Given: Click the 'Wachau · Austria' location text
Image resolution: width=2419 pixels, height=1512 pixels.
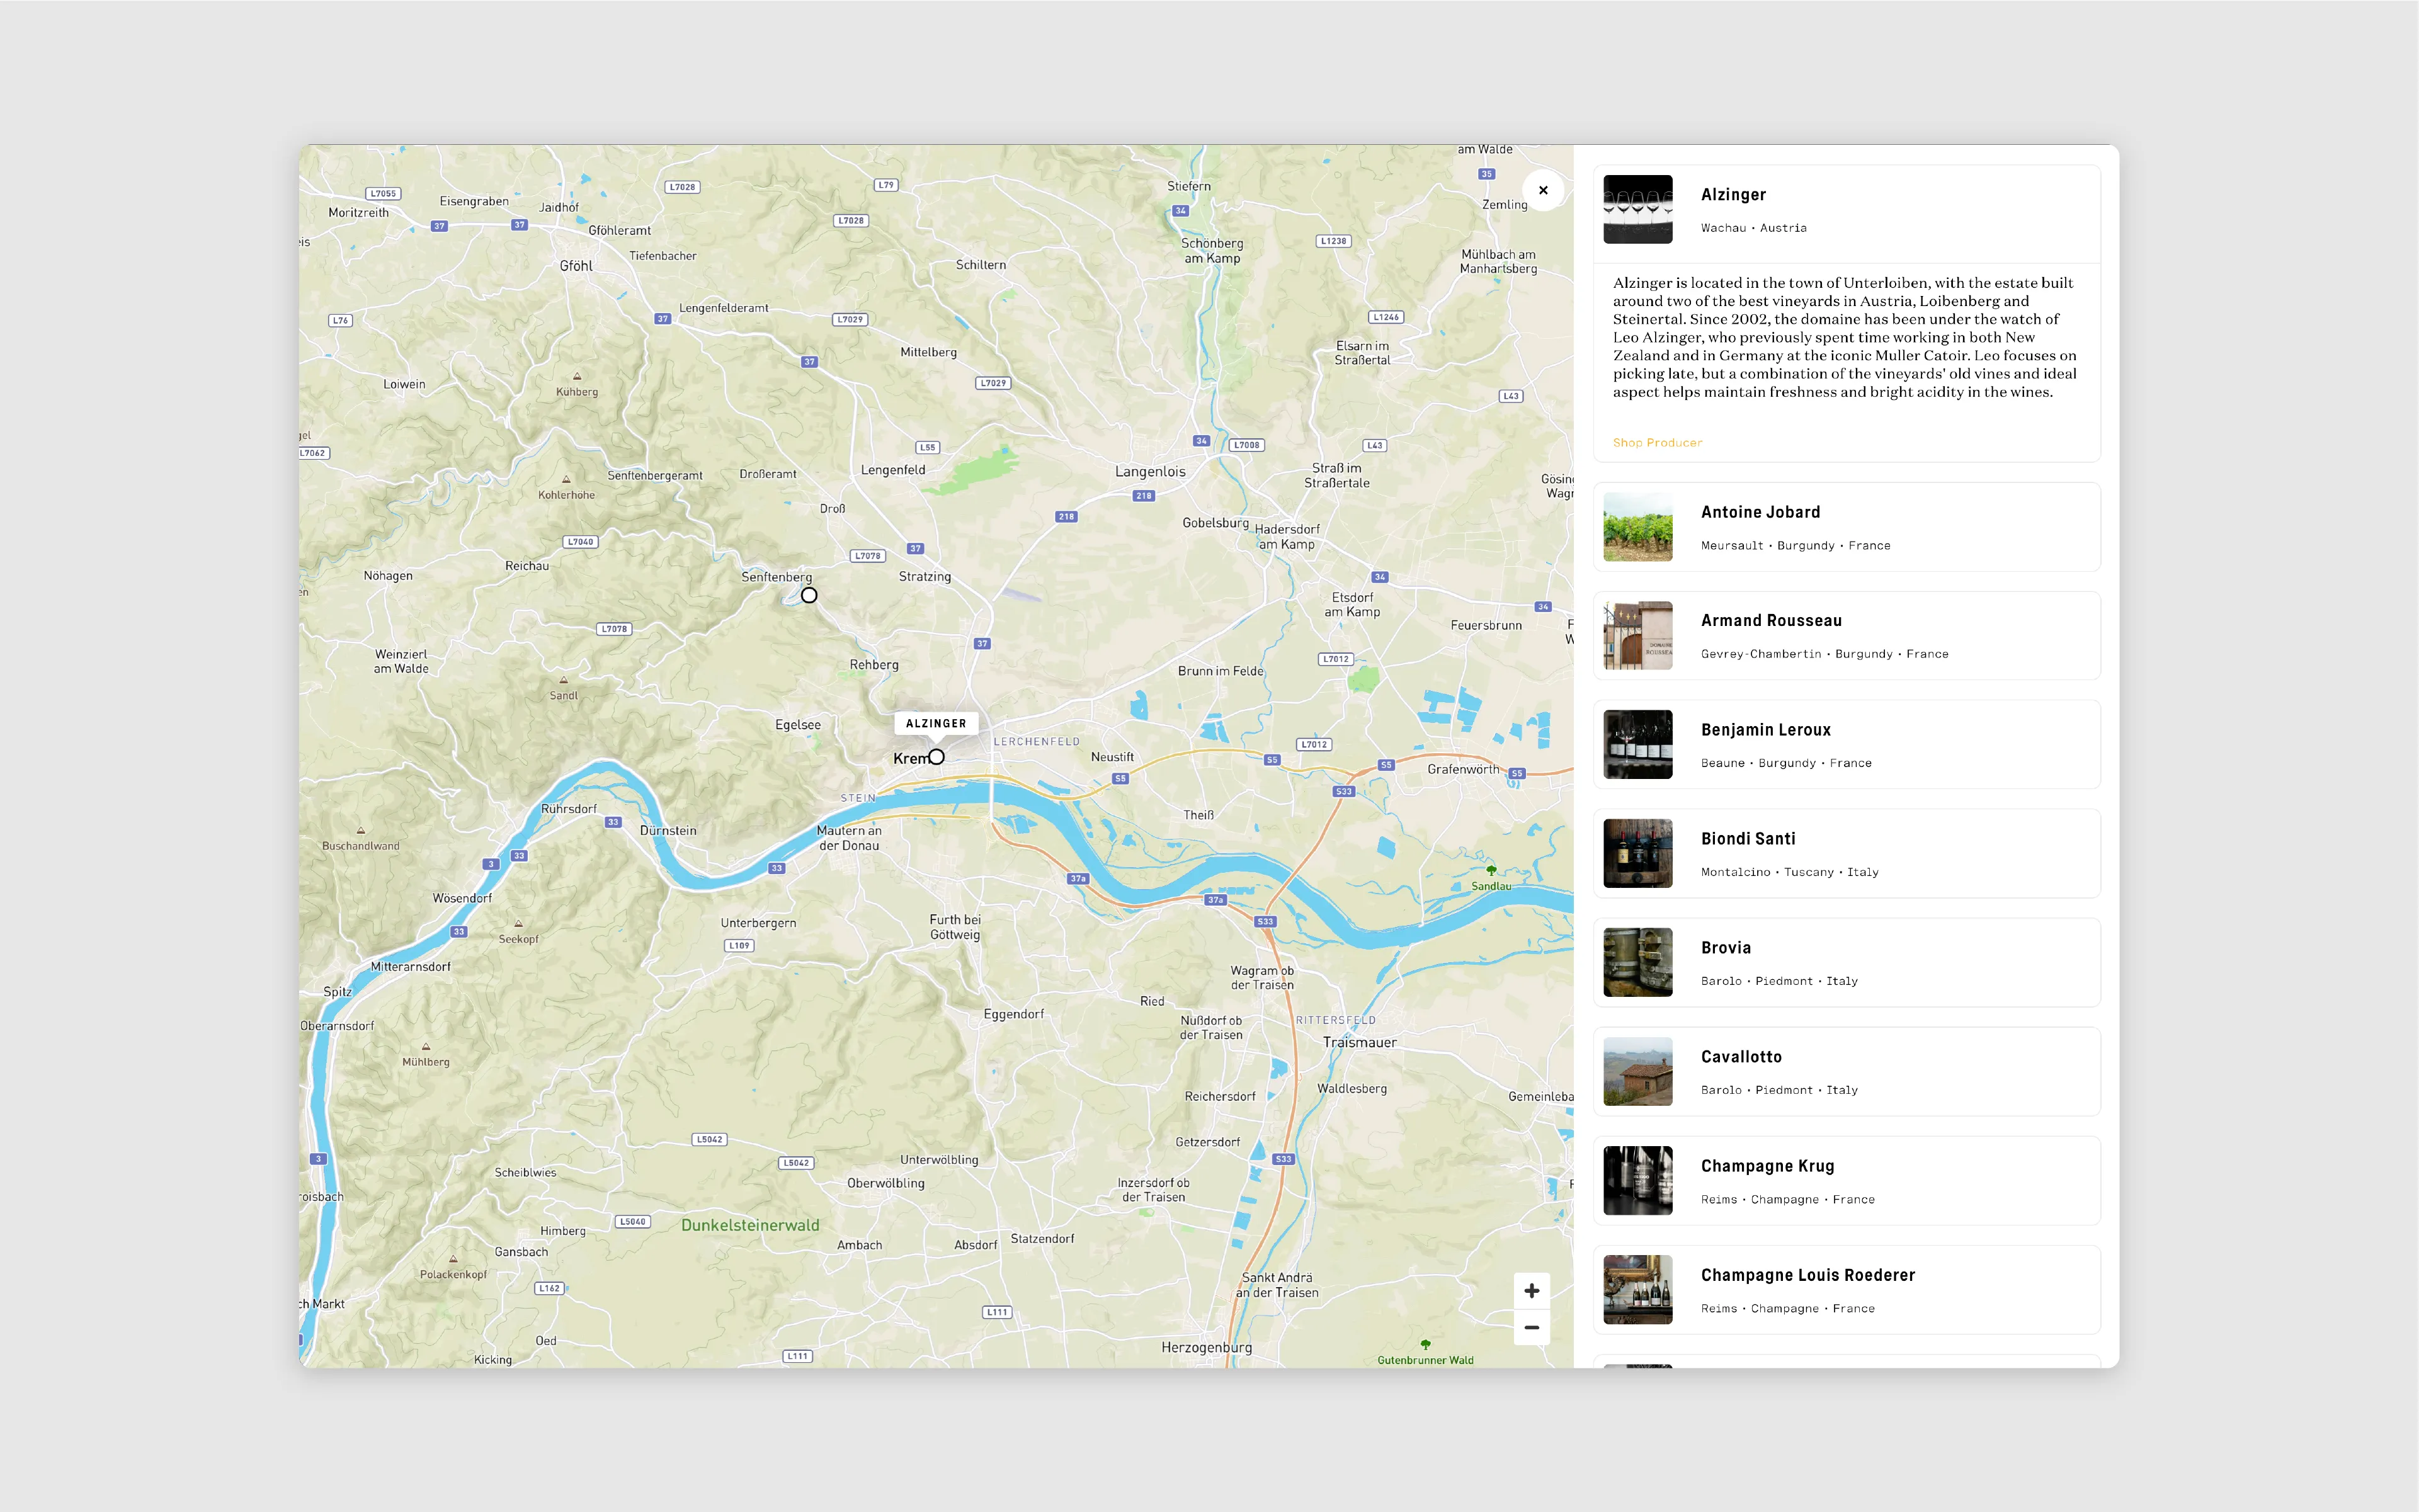Looking at the screenshot, I should (x=1753, y=228).
